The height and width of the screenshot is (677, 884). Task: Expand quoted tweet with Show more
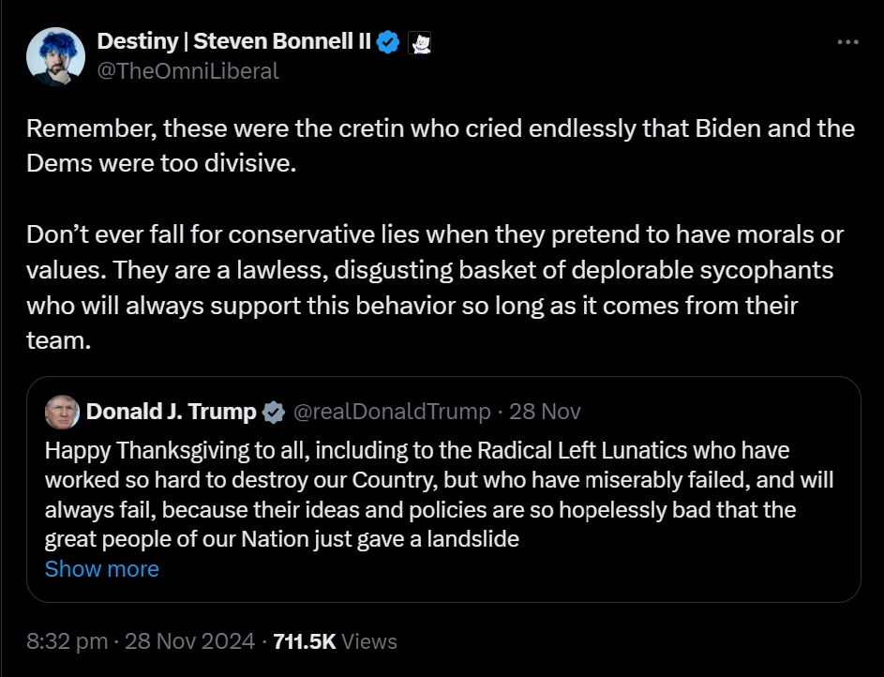pos(102,569)
